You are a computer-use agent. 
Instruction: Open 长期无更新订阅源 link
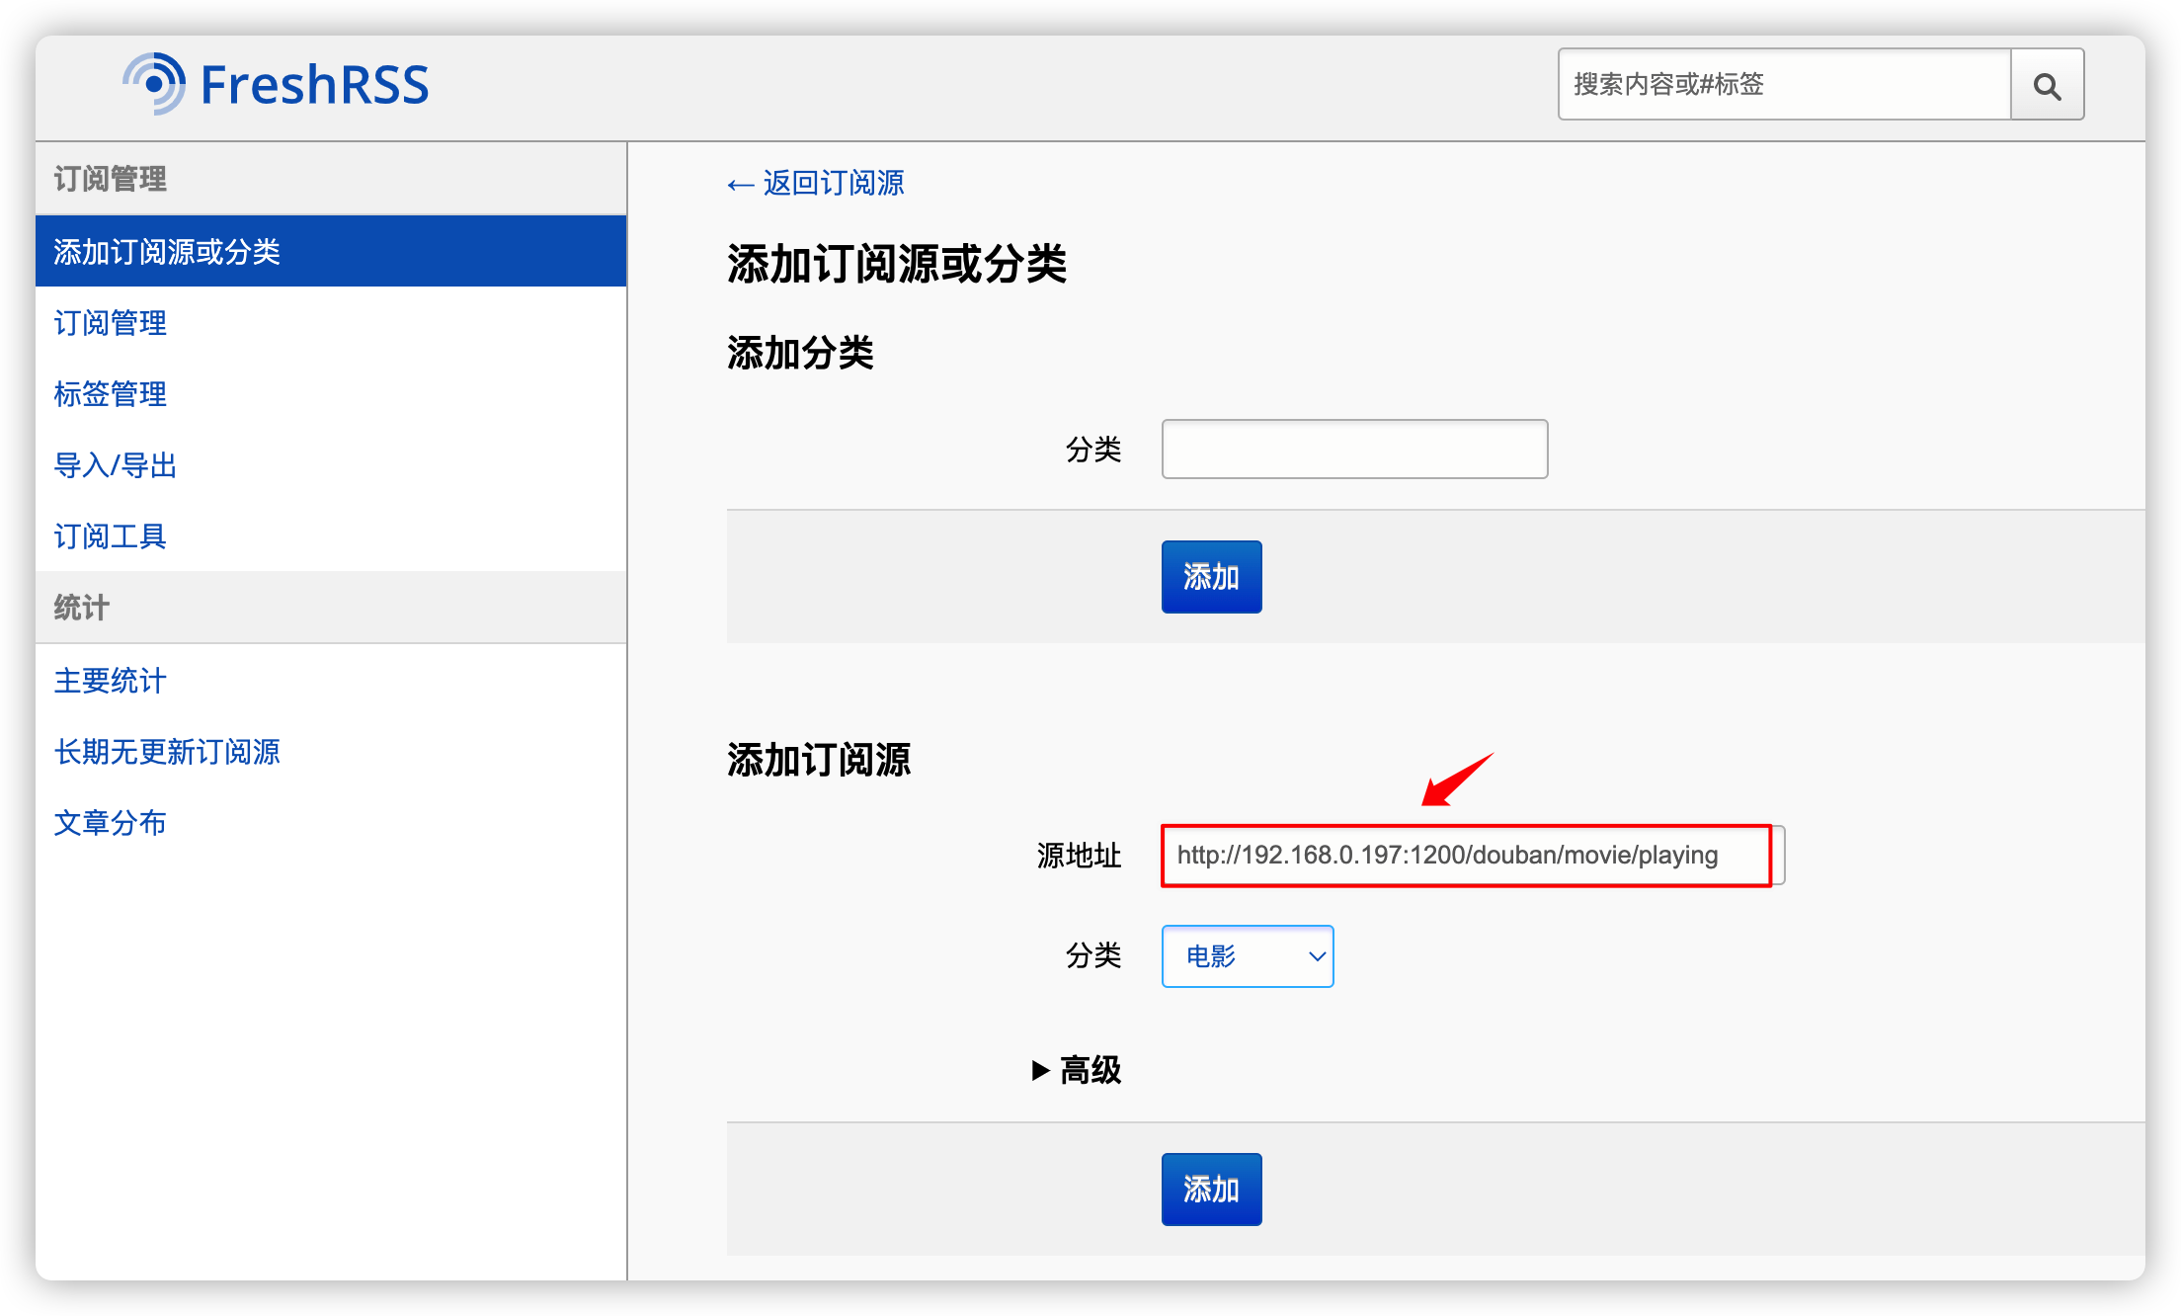168,752
